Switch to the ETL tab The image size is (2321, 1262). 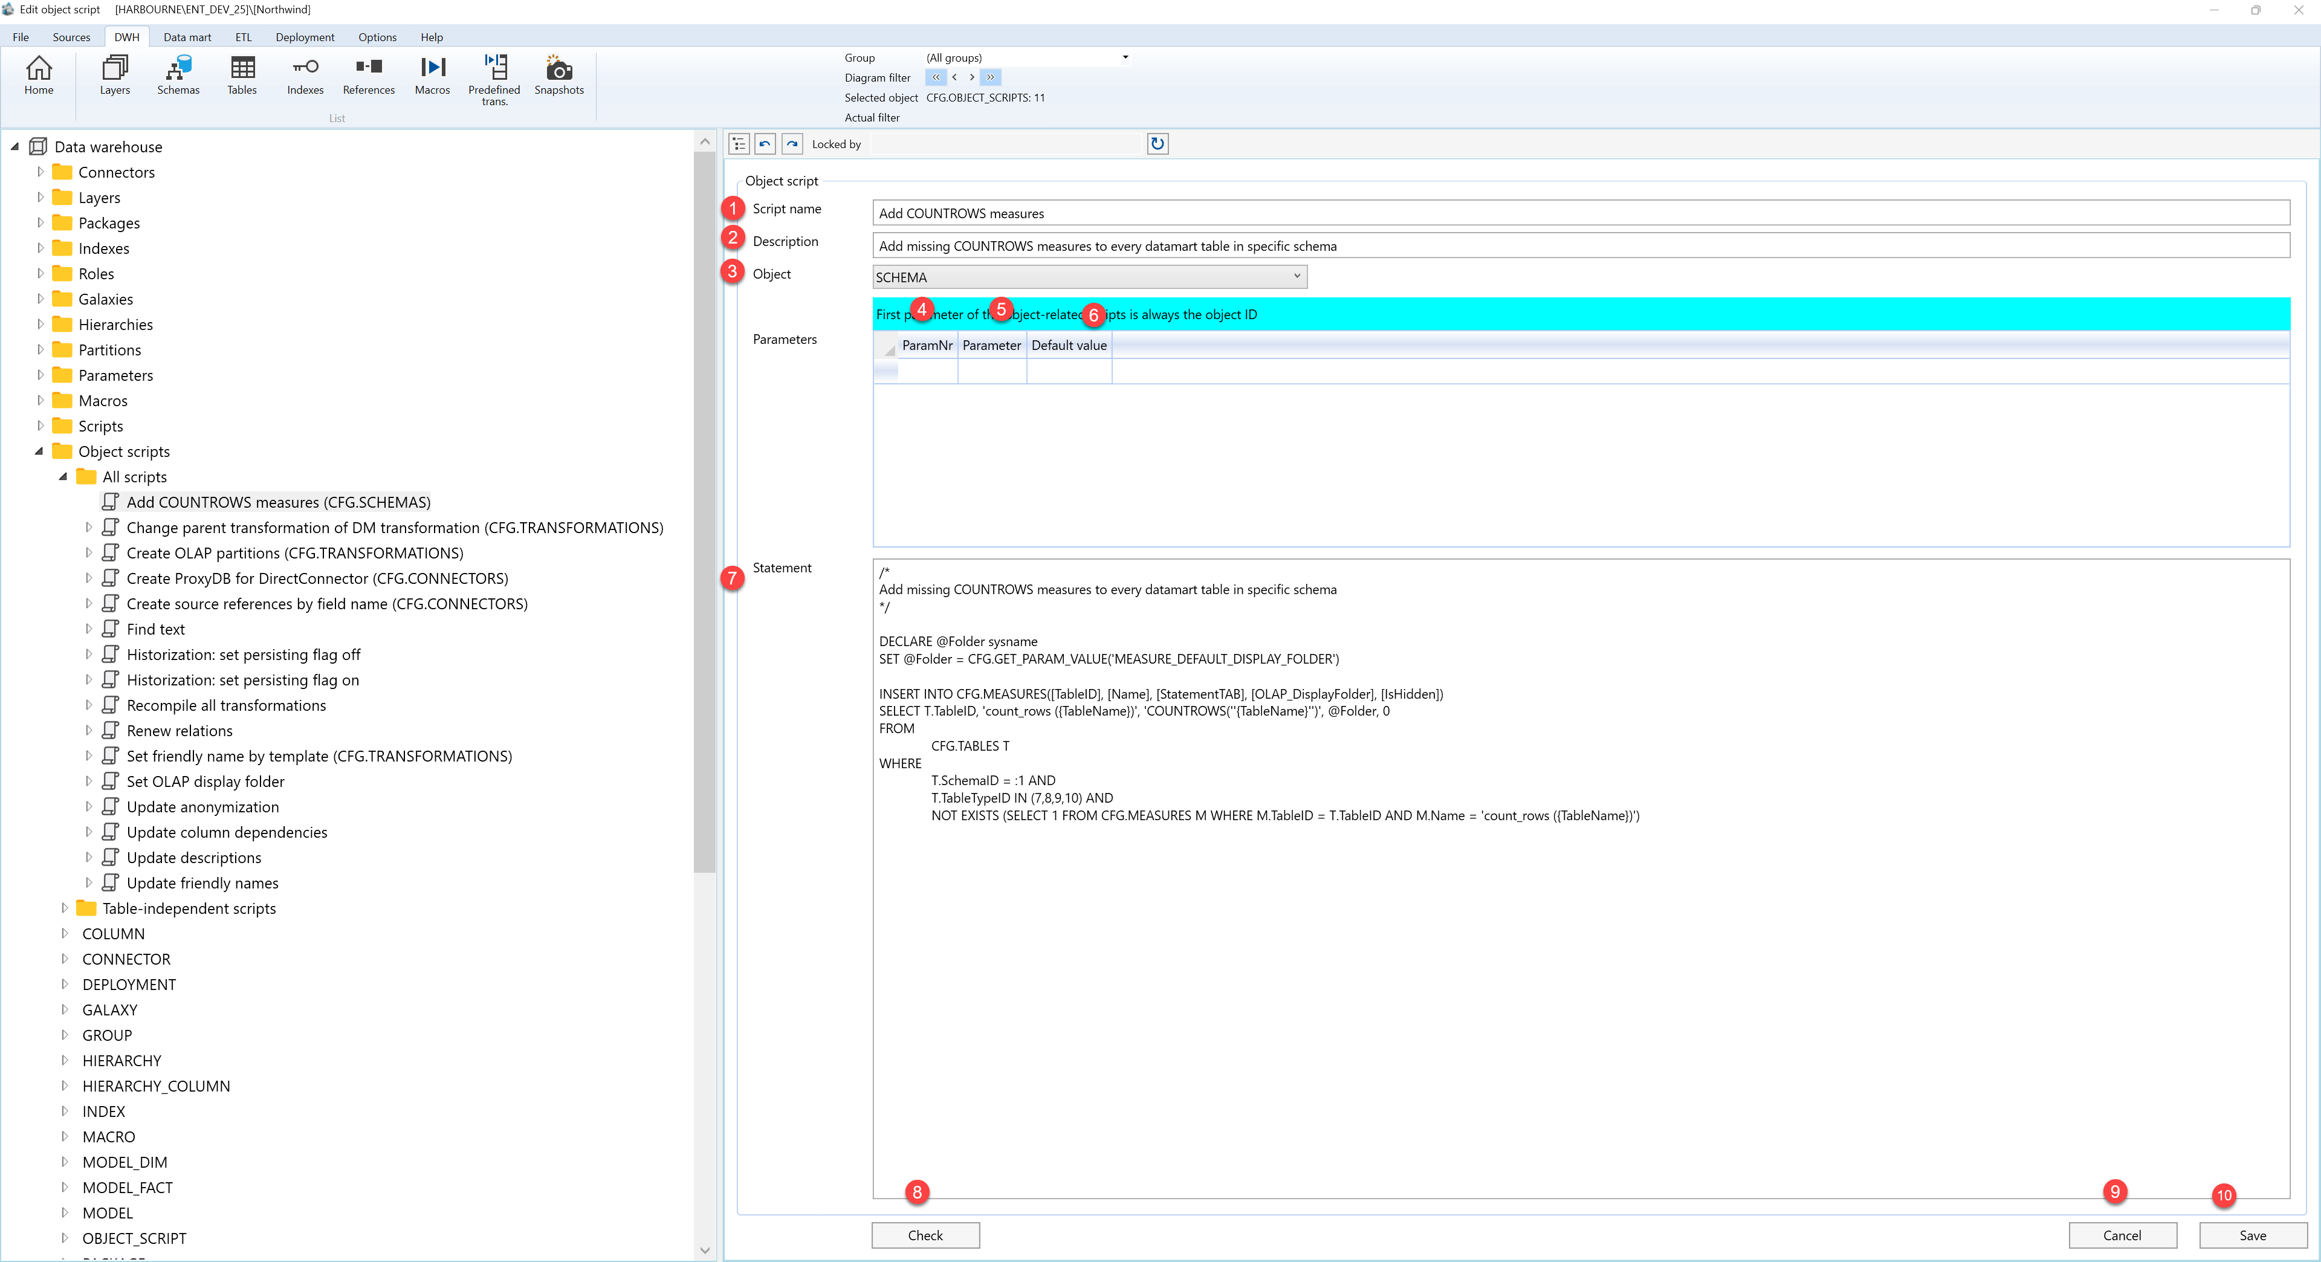pos(243,37)
